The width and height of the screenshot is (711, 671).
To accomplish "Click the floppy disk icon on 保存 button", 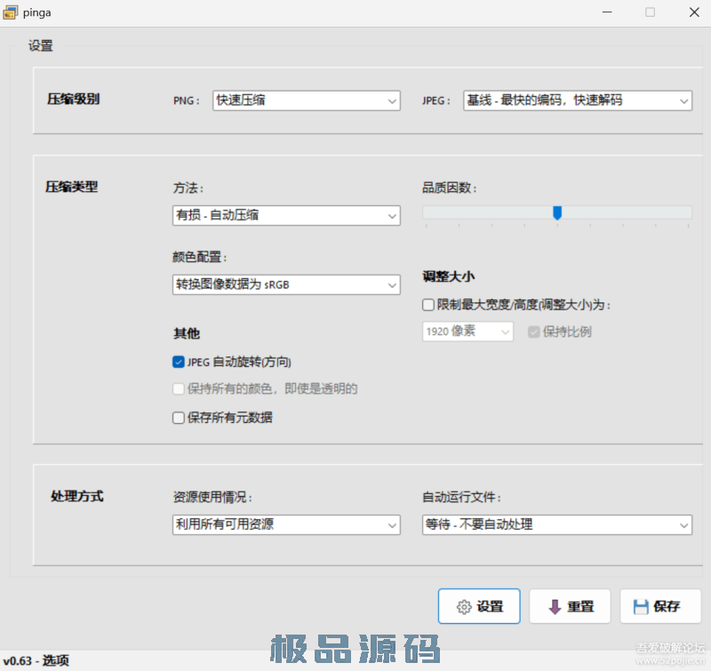I will tap(642, 606).
